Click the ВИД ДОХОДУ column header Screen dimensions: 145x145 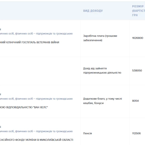[x=93, y=11]
